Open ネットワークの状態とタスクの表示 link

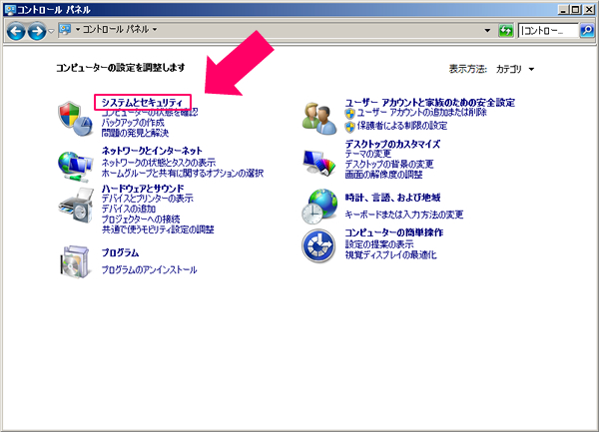(158, 162)
